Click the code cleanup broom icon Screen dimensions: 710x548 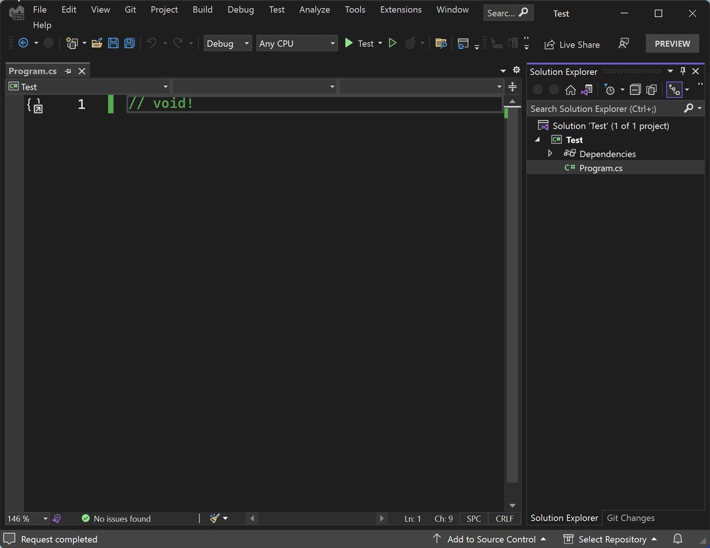click(215, 518)
